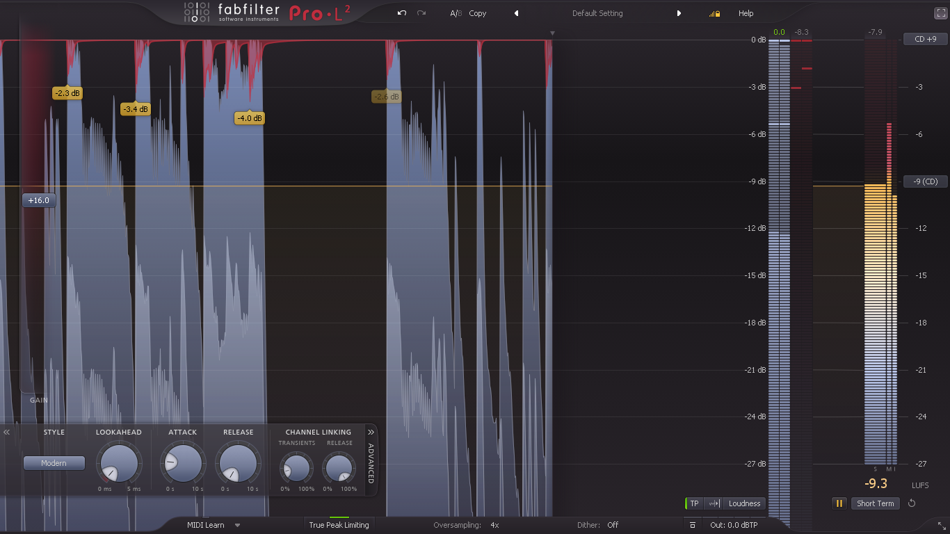Click the Lookahead knob

point(119,464)
